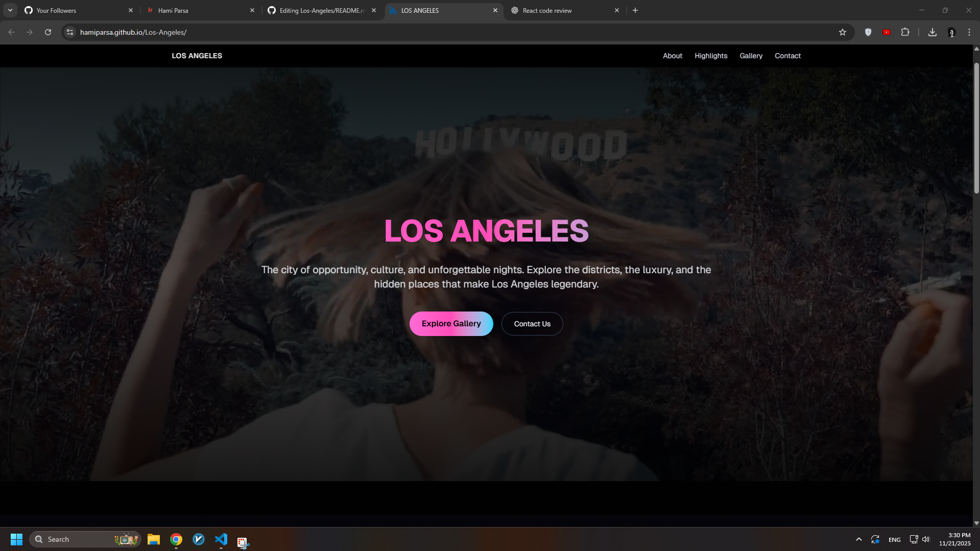Viewport: 980px width, 551px height.
Task: Open the Chrome three-dot menu
Action: pyautogui.click(x=969, y=32)
